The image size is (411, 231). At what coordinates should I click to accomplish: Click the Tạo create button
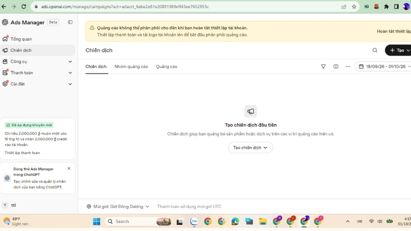click(398, 50)
